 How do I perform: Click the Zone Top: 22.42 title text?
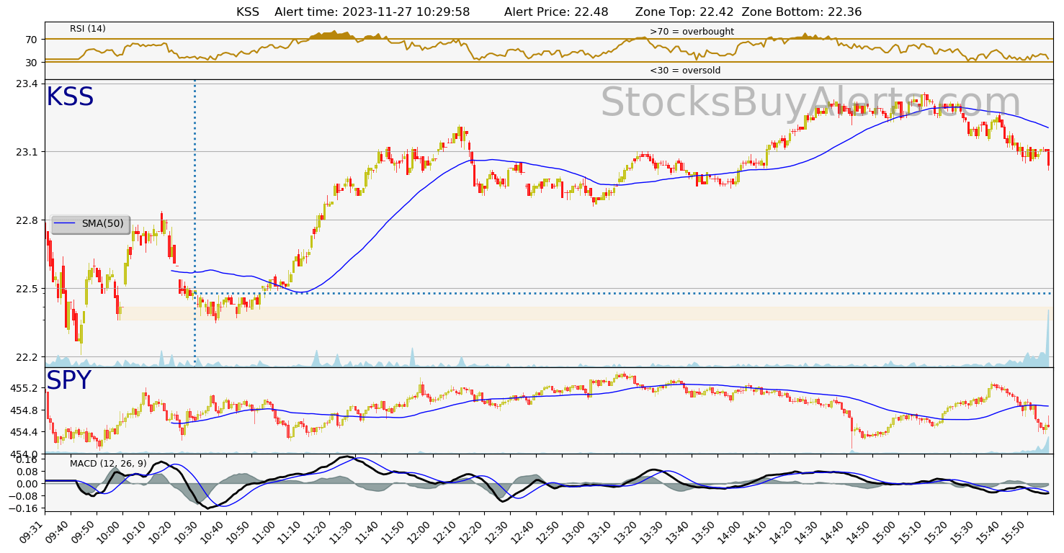click(x=683, y=12)
